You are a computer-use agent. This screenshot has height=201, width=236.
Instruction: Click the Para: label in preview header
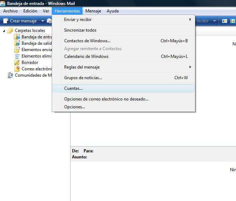coord(89,151)
